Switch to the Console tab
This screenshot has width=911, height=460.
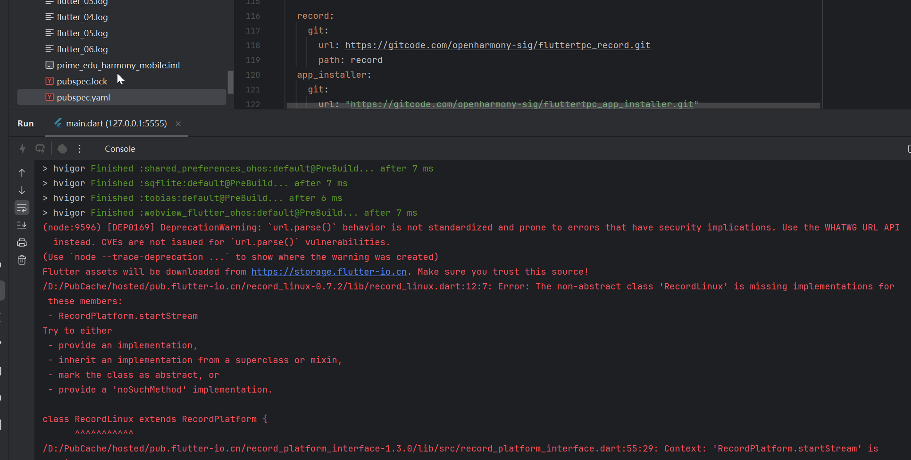coord(120,149)
